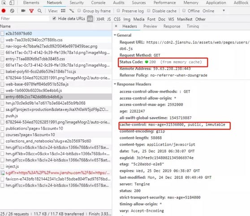The image size is (250, 216).
Task: Enable the Preserve log checkbox
Action: [x=118, y=10]
